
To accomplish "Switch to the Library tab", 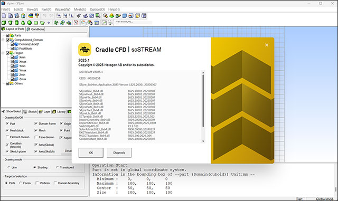I will tap(59, 112).
